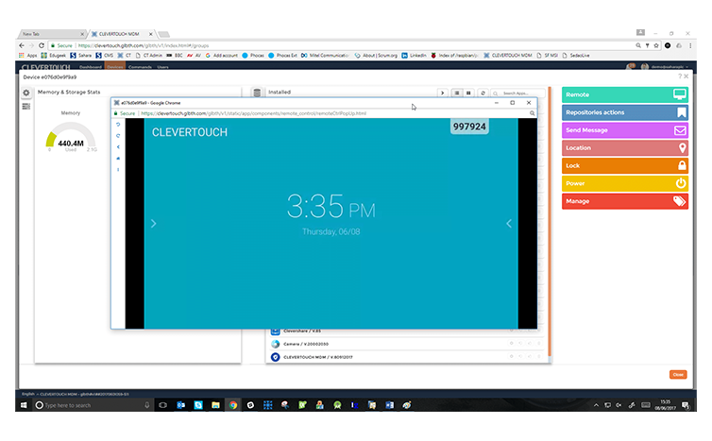
Task: Open the Apps bookmark shortcut
Action: tap(27, 56)
